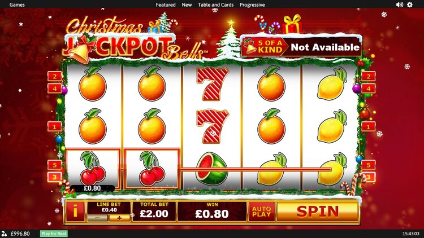Increase line bet with plus button
The height and width of the screenshot is (238, 424).
119,218
